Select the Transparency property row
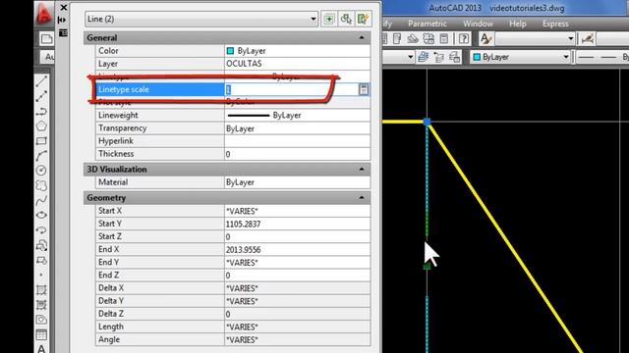Image resolution: width=629 pixels, height=353 pixels. click(233, 128)
